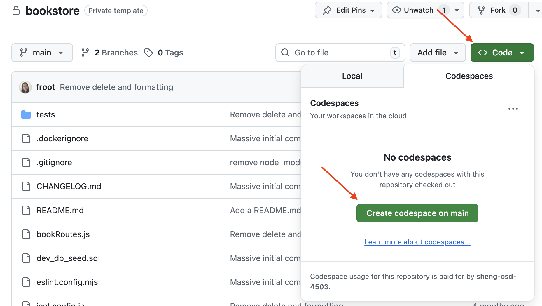The image size is (542, 306).
Task: Open the bookRoutes.js file
Action: pos(63,234)
